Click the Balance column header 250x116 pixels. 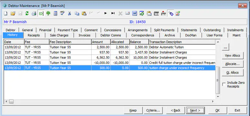tap(139, 42)
